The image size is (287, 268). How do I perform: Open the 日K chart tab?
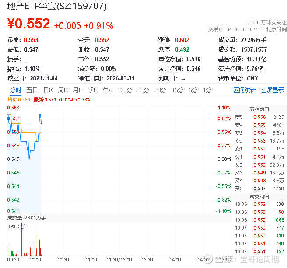48,90
